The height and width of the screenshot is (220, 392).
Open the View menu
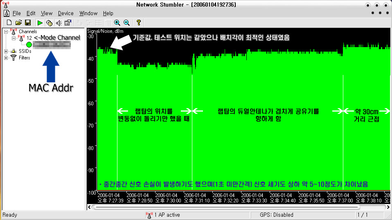(47, 13)
